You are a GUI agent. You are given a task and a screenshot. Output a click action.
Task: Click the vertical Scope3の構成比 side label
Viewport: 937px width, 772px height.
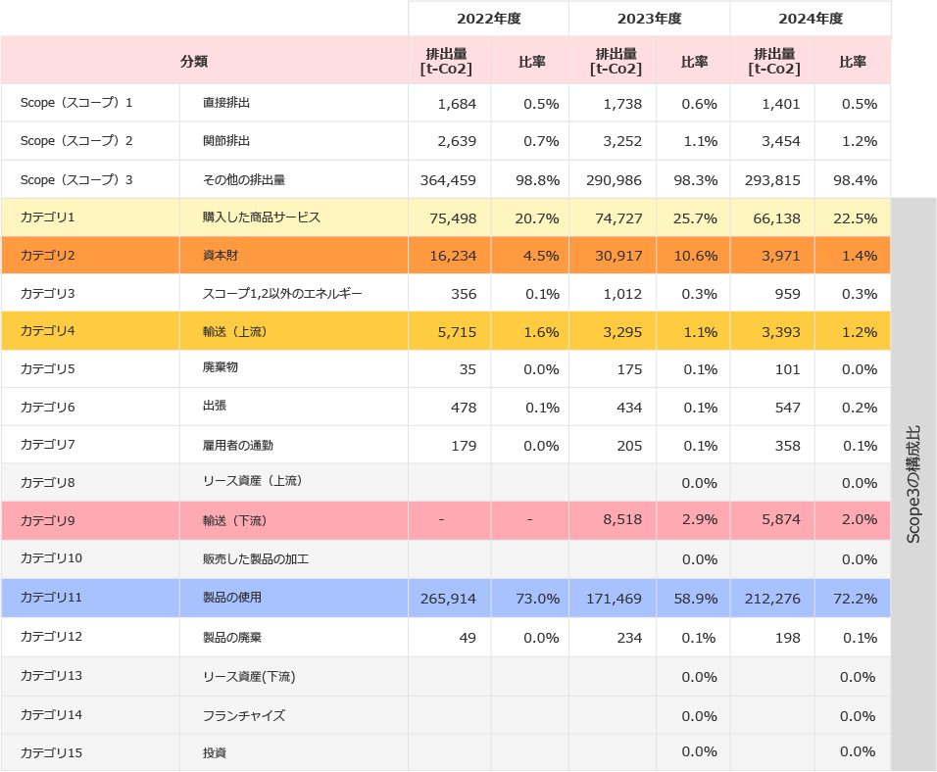pos(913,484)
